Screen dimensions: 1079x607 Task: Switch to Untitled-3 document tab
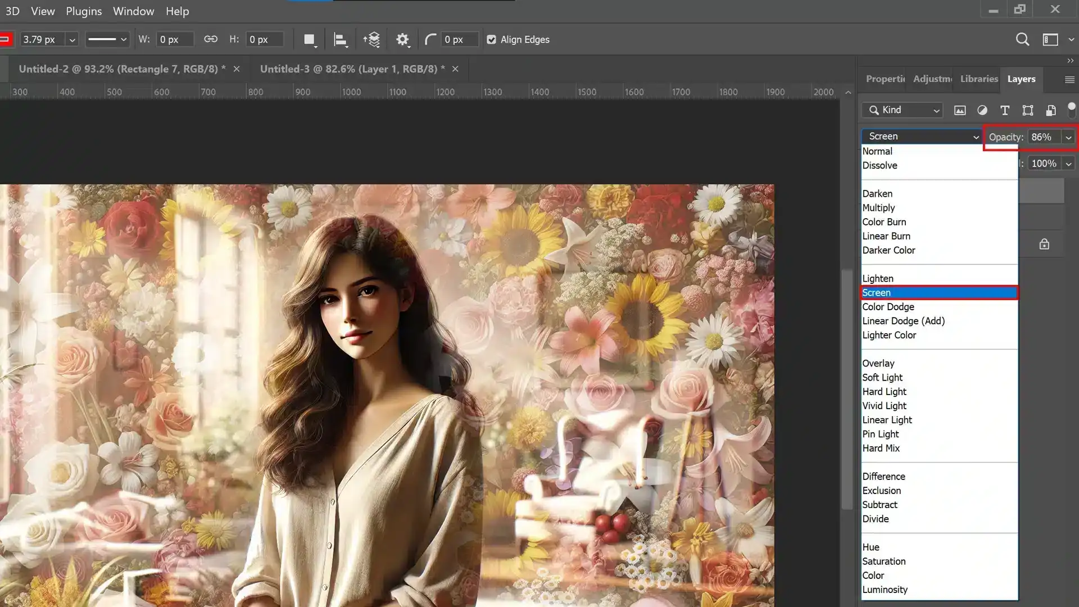click(352, 69)
